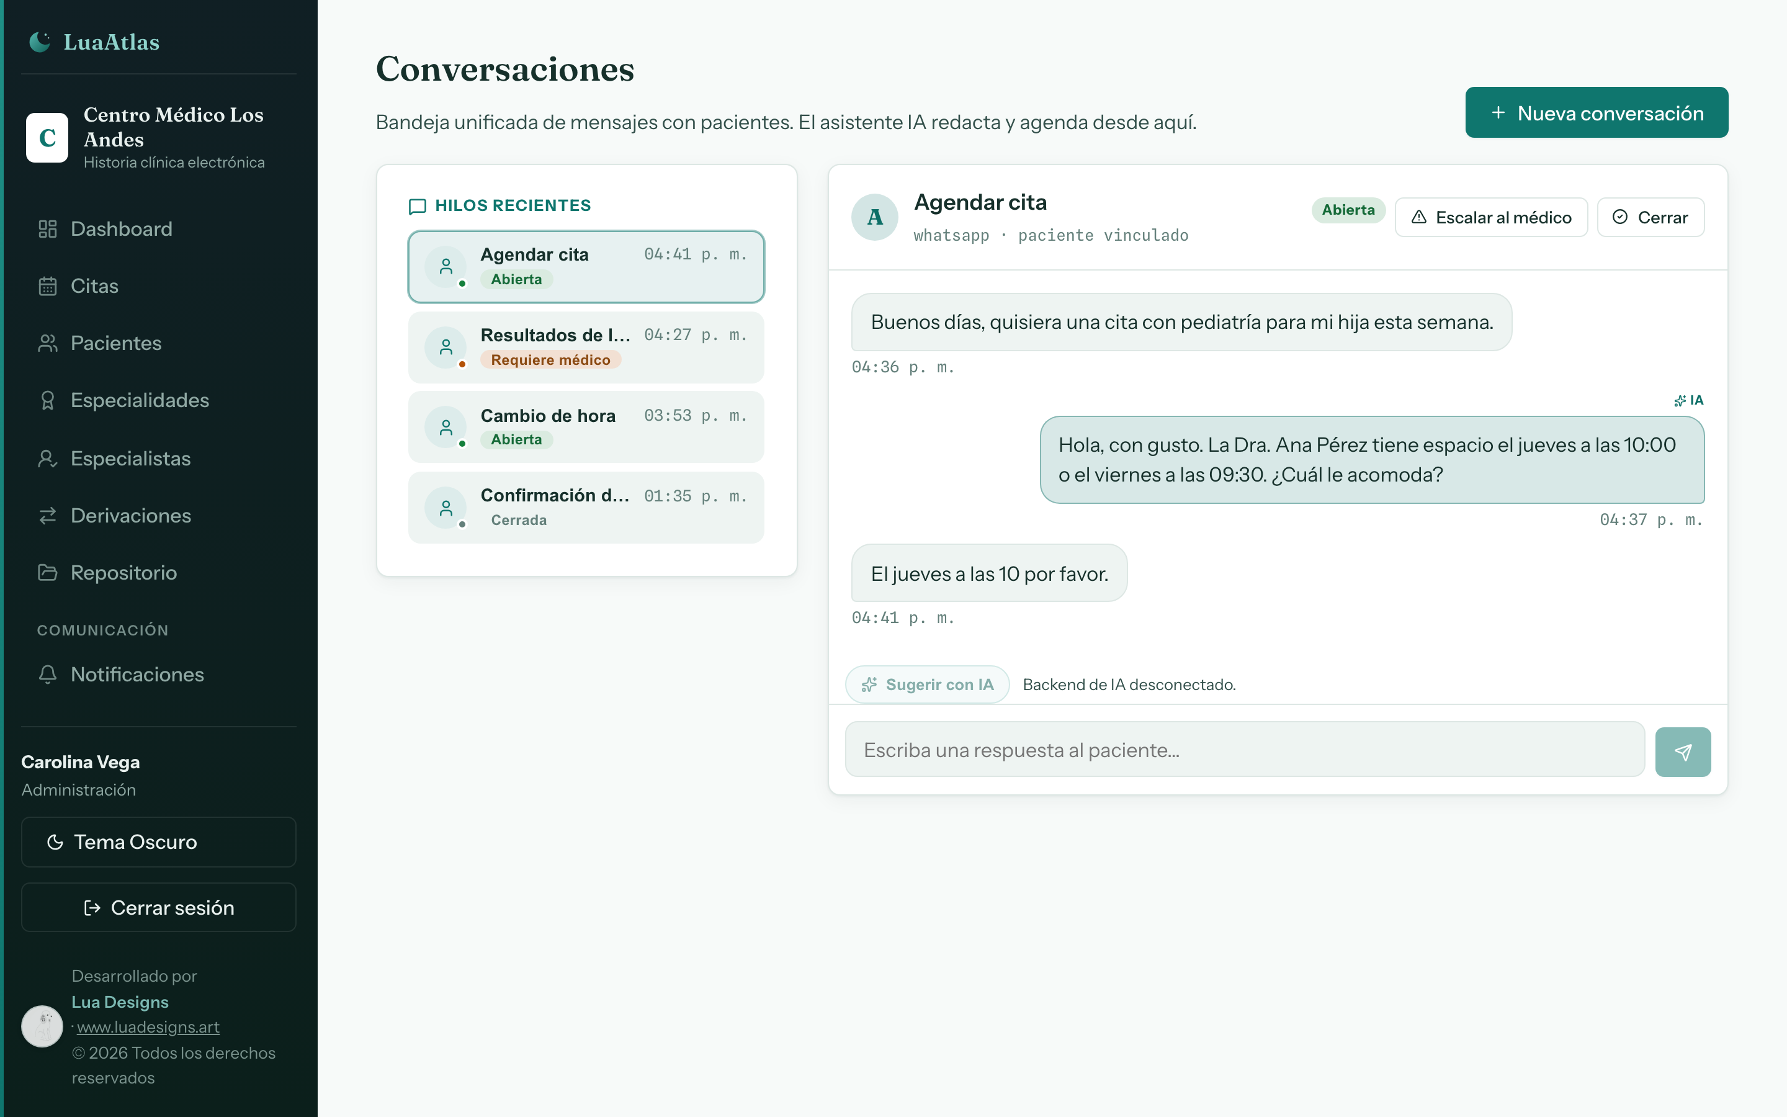1787x1117 pixels.
Task: Click the Repositorio folder icon
Action: [x=47, y=573]
